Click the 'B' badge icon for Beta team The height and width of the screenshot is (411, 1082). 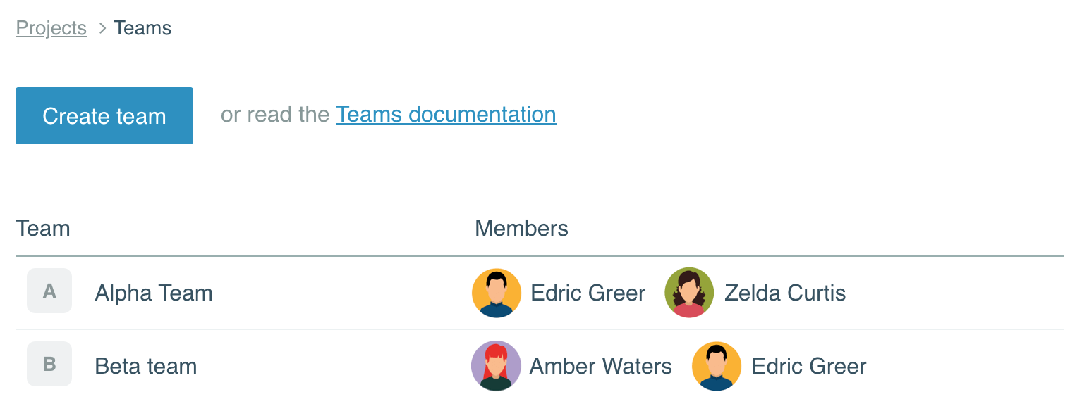pos(49,364)
